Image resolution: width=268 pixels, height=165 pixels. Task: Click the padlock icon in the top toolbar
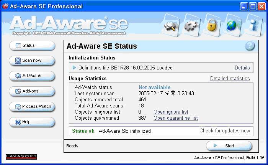pos(211,25)
